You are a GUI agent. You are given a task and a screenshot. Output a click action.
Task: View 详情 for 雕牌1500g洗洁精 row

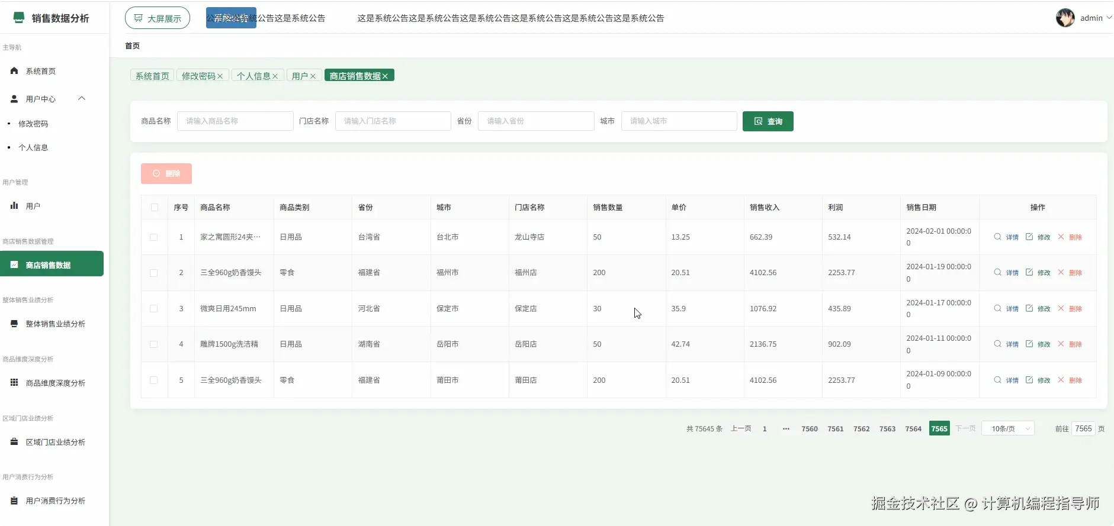pos(1006,344)
